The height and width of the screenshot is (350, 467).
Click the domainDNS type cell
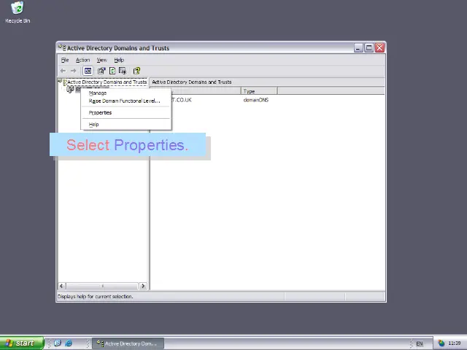coord(256,100)
